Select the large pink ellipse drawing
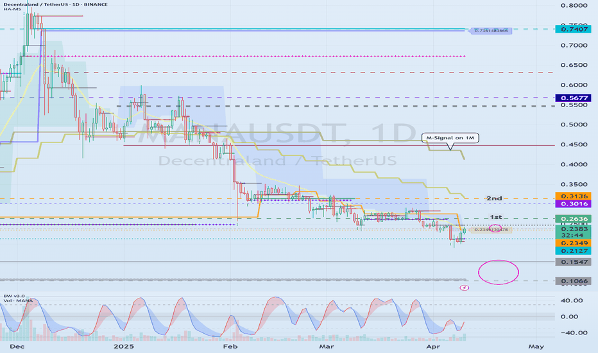 499,272
